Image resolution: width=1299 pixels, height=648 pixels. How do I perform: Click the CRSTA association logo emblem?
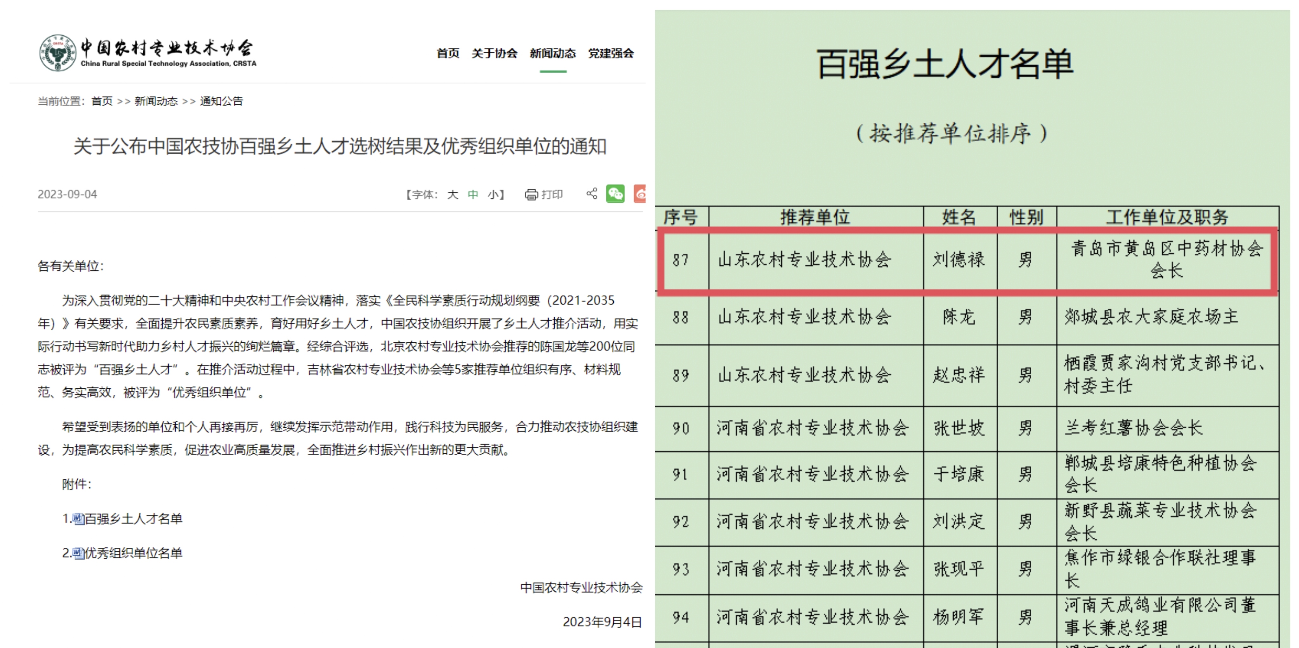57,53
